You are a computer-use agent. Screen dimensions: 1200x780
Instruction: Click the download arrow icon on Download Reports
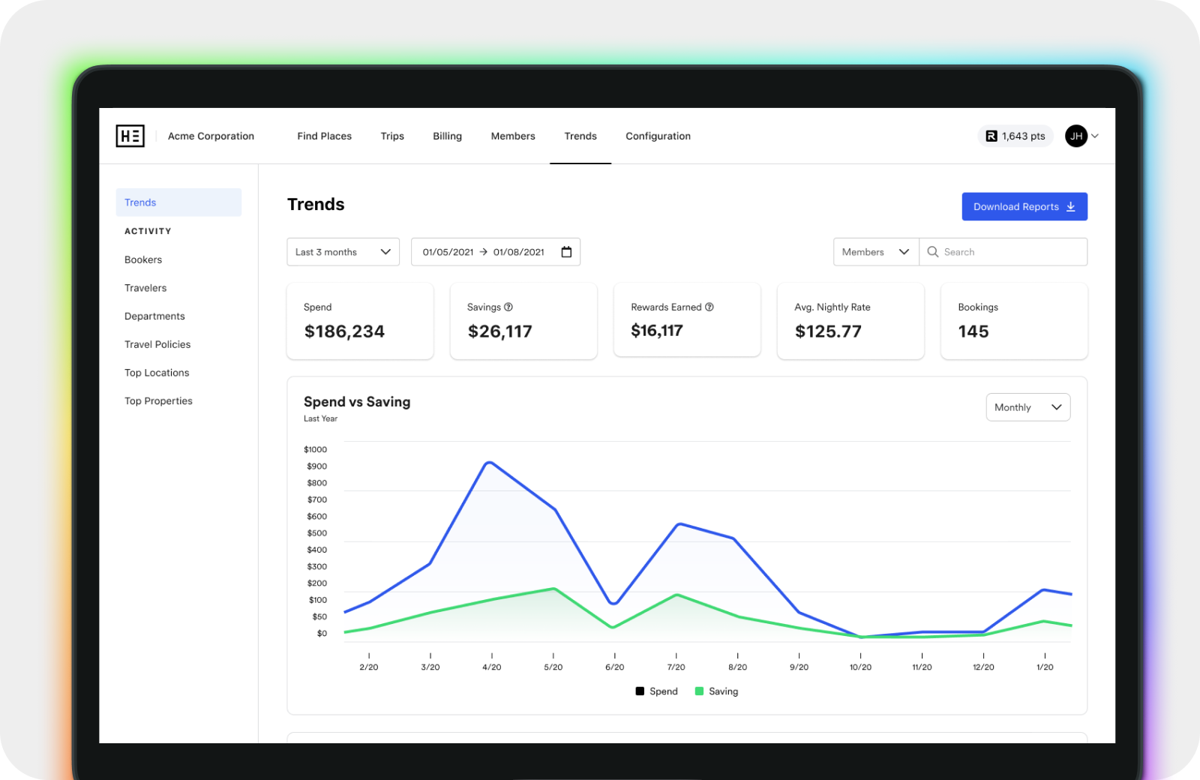click(x=1071, y=207)
